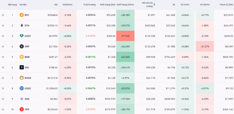Star the BNB row
Viewport: 234px width, 114px height.
point(3,57)
